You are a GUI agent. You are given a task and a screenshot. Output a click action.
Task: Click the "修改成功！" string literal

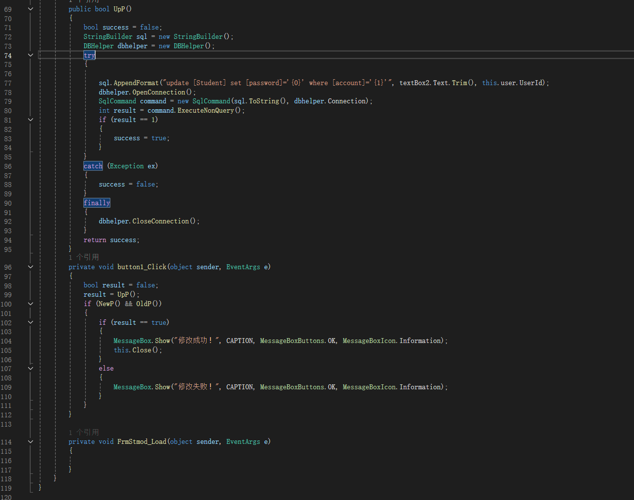tap(197, 341)
